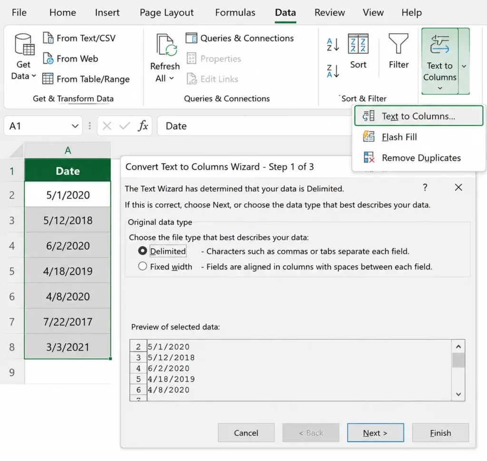Open wizard help question mark
The height and width of the screenshot is (461, 487).
tap(425, 187)
